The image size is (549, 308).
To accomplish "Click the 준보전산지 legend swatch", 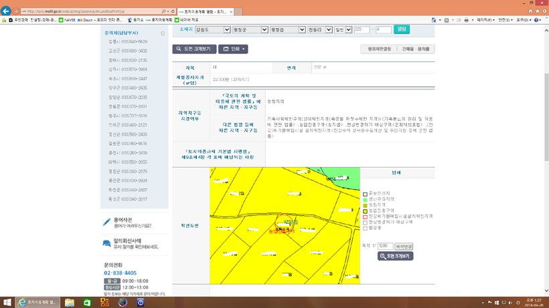I will click(x=365, y=194).
